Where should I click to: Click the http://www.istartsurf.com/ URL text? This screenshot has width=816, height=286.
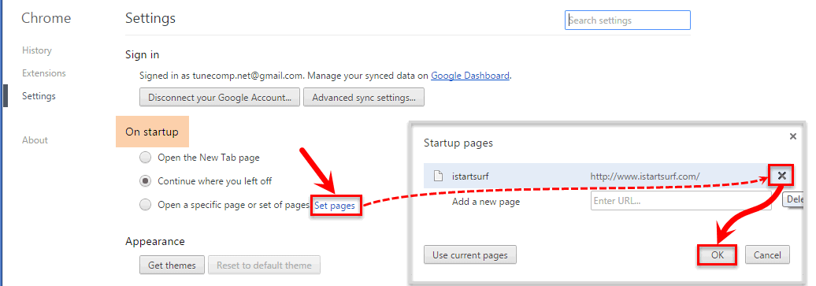[x=645, y=176]
